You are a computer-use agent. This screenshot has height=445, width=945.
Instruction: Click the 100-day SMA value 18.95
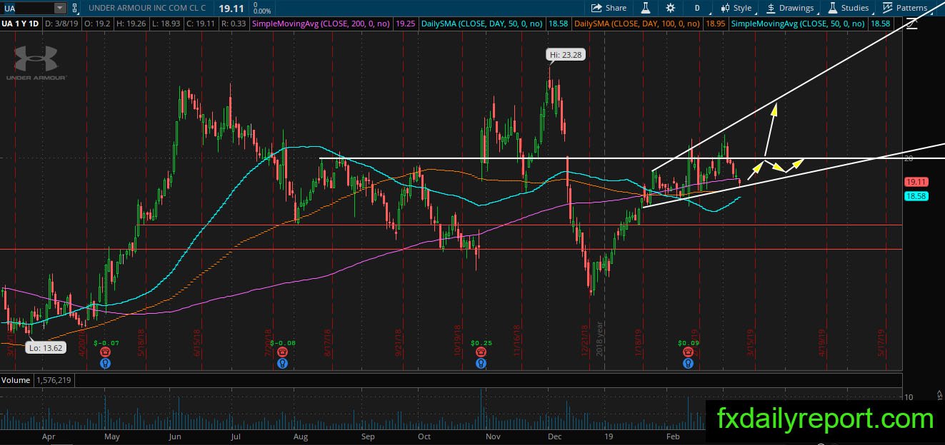pyautogui.click(x=716, y=24)
